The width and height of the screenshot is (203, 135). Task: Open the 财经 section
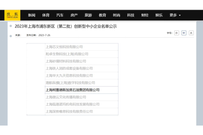pyautogui.click(x=145, y=15)
